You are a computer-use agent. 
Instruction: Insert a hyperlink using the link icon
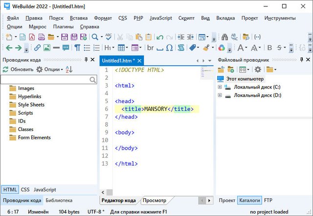[37, 48]
